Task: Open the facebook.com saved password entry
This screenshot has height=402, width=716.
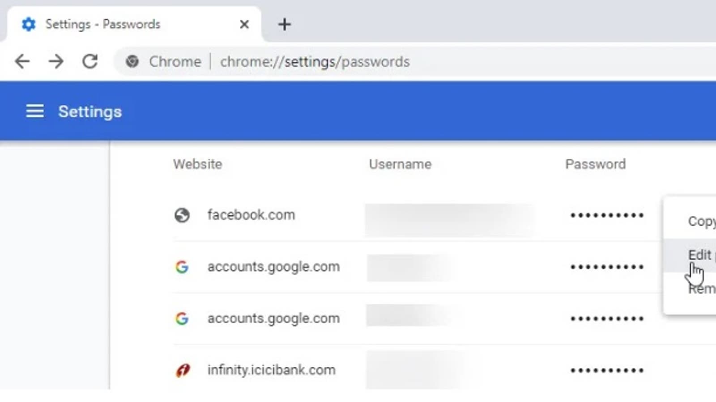Action: pyautogui.click(x=251, y=215)
